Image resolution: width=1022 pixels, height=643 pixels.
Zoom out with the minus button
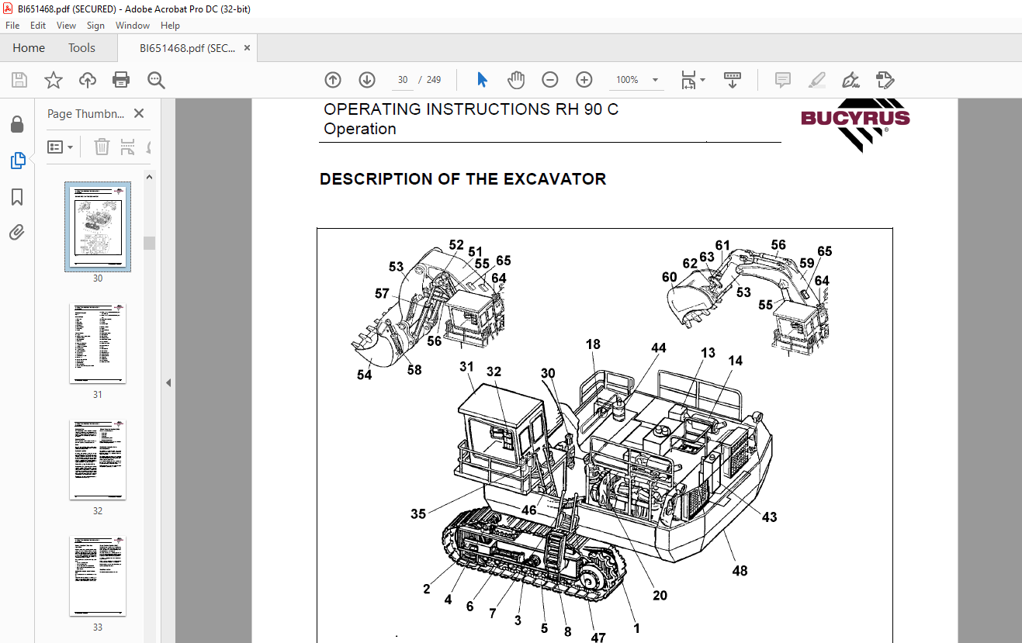pos(550,80)
